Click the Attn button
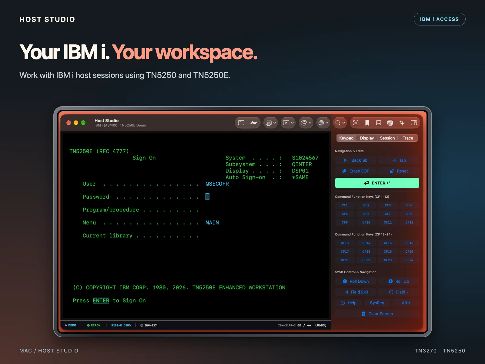 [x=406, y=303]
